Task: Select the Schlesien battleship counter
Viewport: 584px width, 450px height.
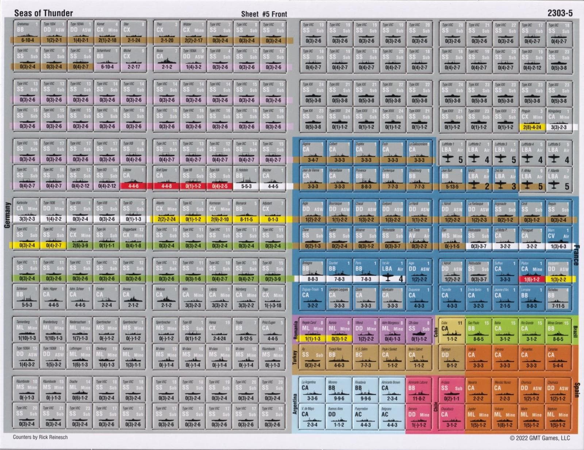Action: click(x=27, y=298)
